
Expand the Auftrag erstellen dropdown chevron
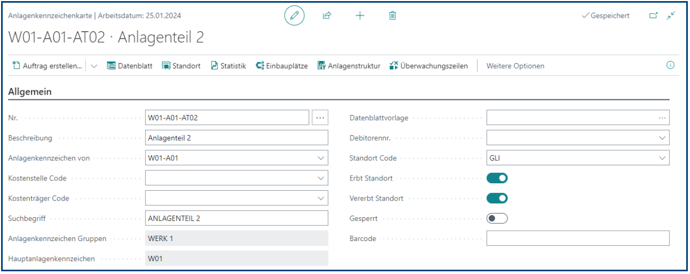(94, 66)
